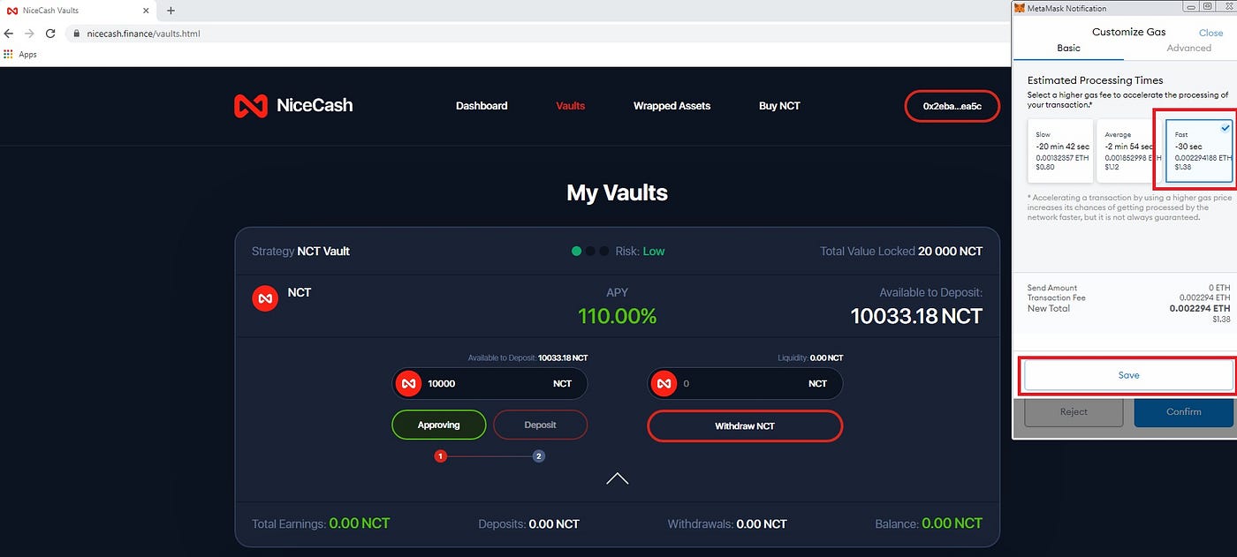Open Wrapped Assets page

click(x=672, y=106)
